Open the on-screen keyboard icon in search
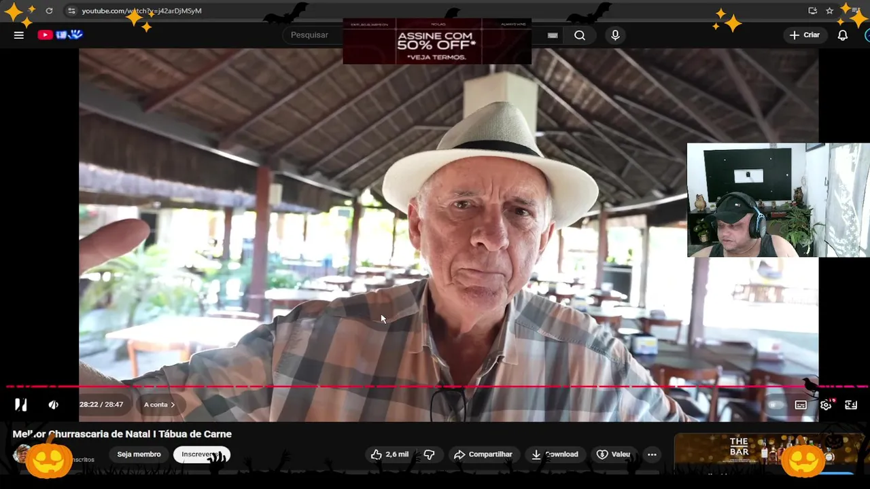Screen dimensions: 870x489 pyautogui.click(x=553, y=35)
